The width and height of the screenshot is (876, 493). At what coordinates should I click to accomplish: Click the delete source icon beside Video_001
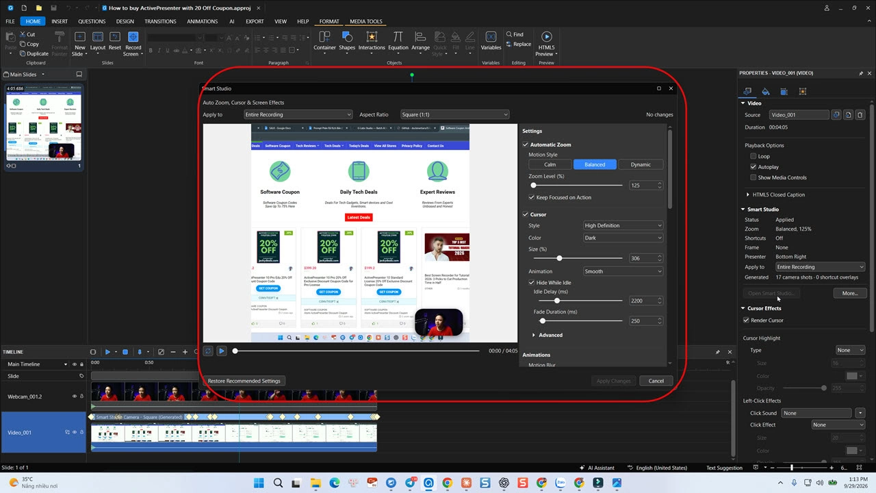click(860, 115)
